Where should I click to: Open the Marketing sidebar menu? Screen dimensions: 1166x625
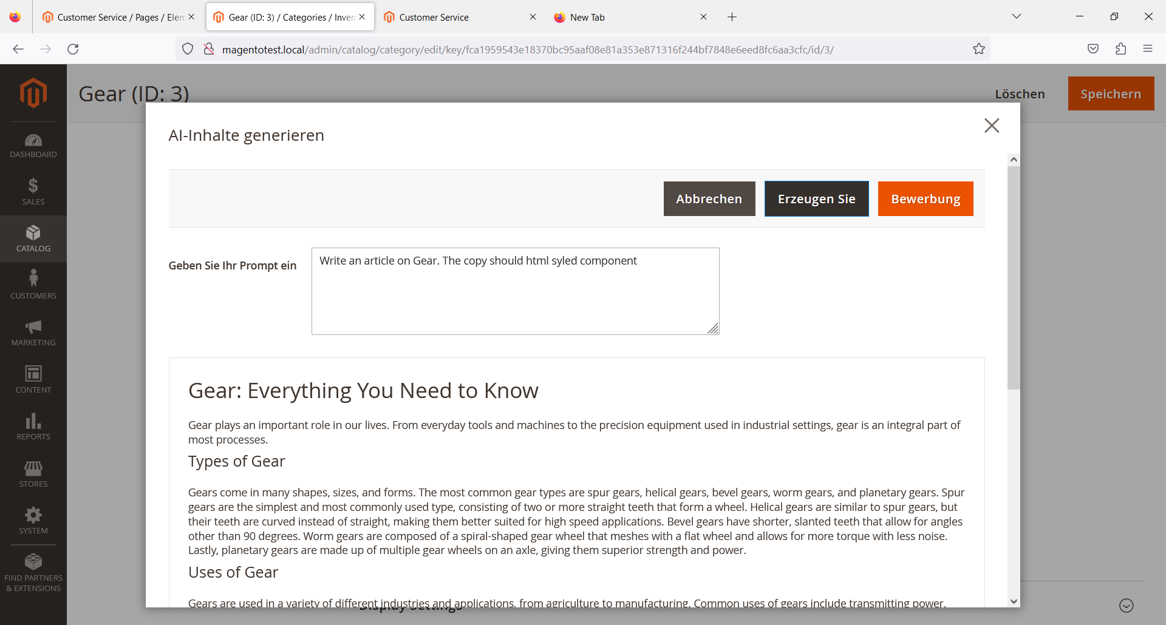pyautogui.click(x=33, y=331)
